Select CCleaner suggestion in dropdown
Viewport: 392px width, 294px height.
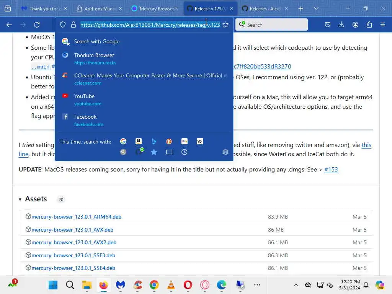coord(144,79)
